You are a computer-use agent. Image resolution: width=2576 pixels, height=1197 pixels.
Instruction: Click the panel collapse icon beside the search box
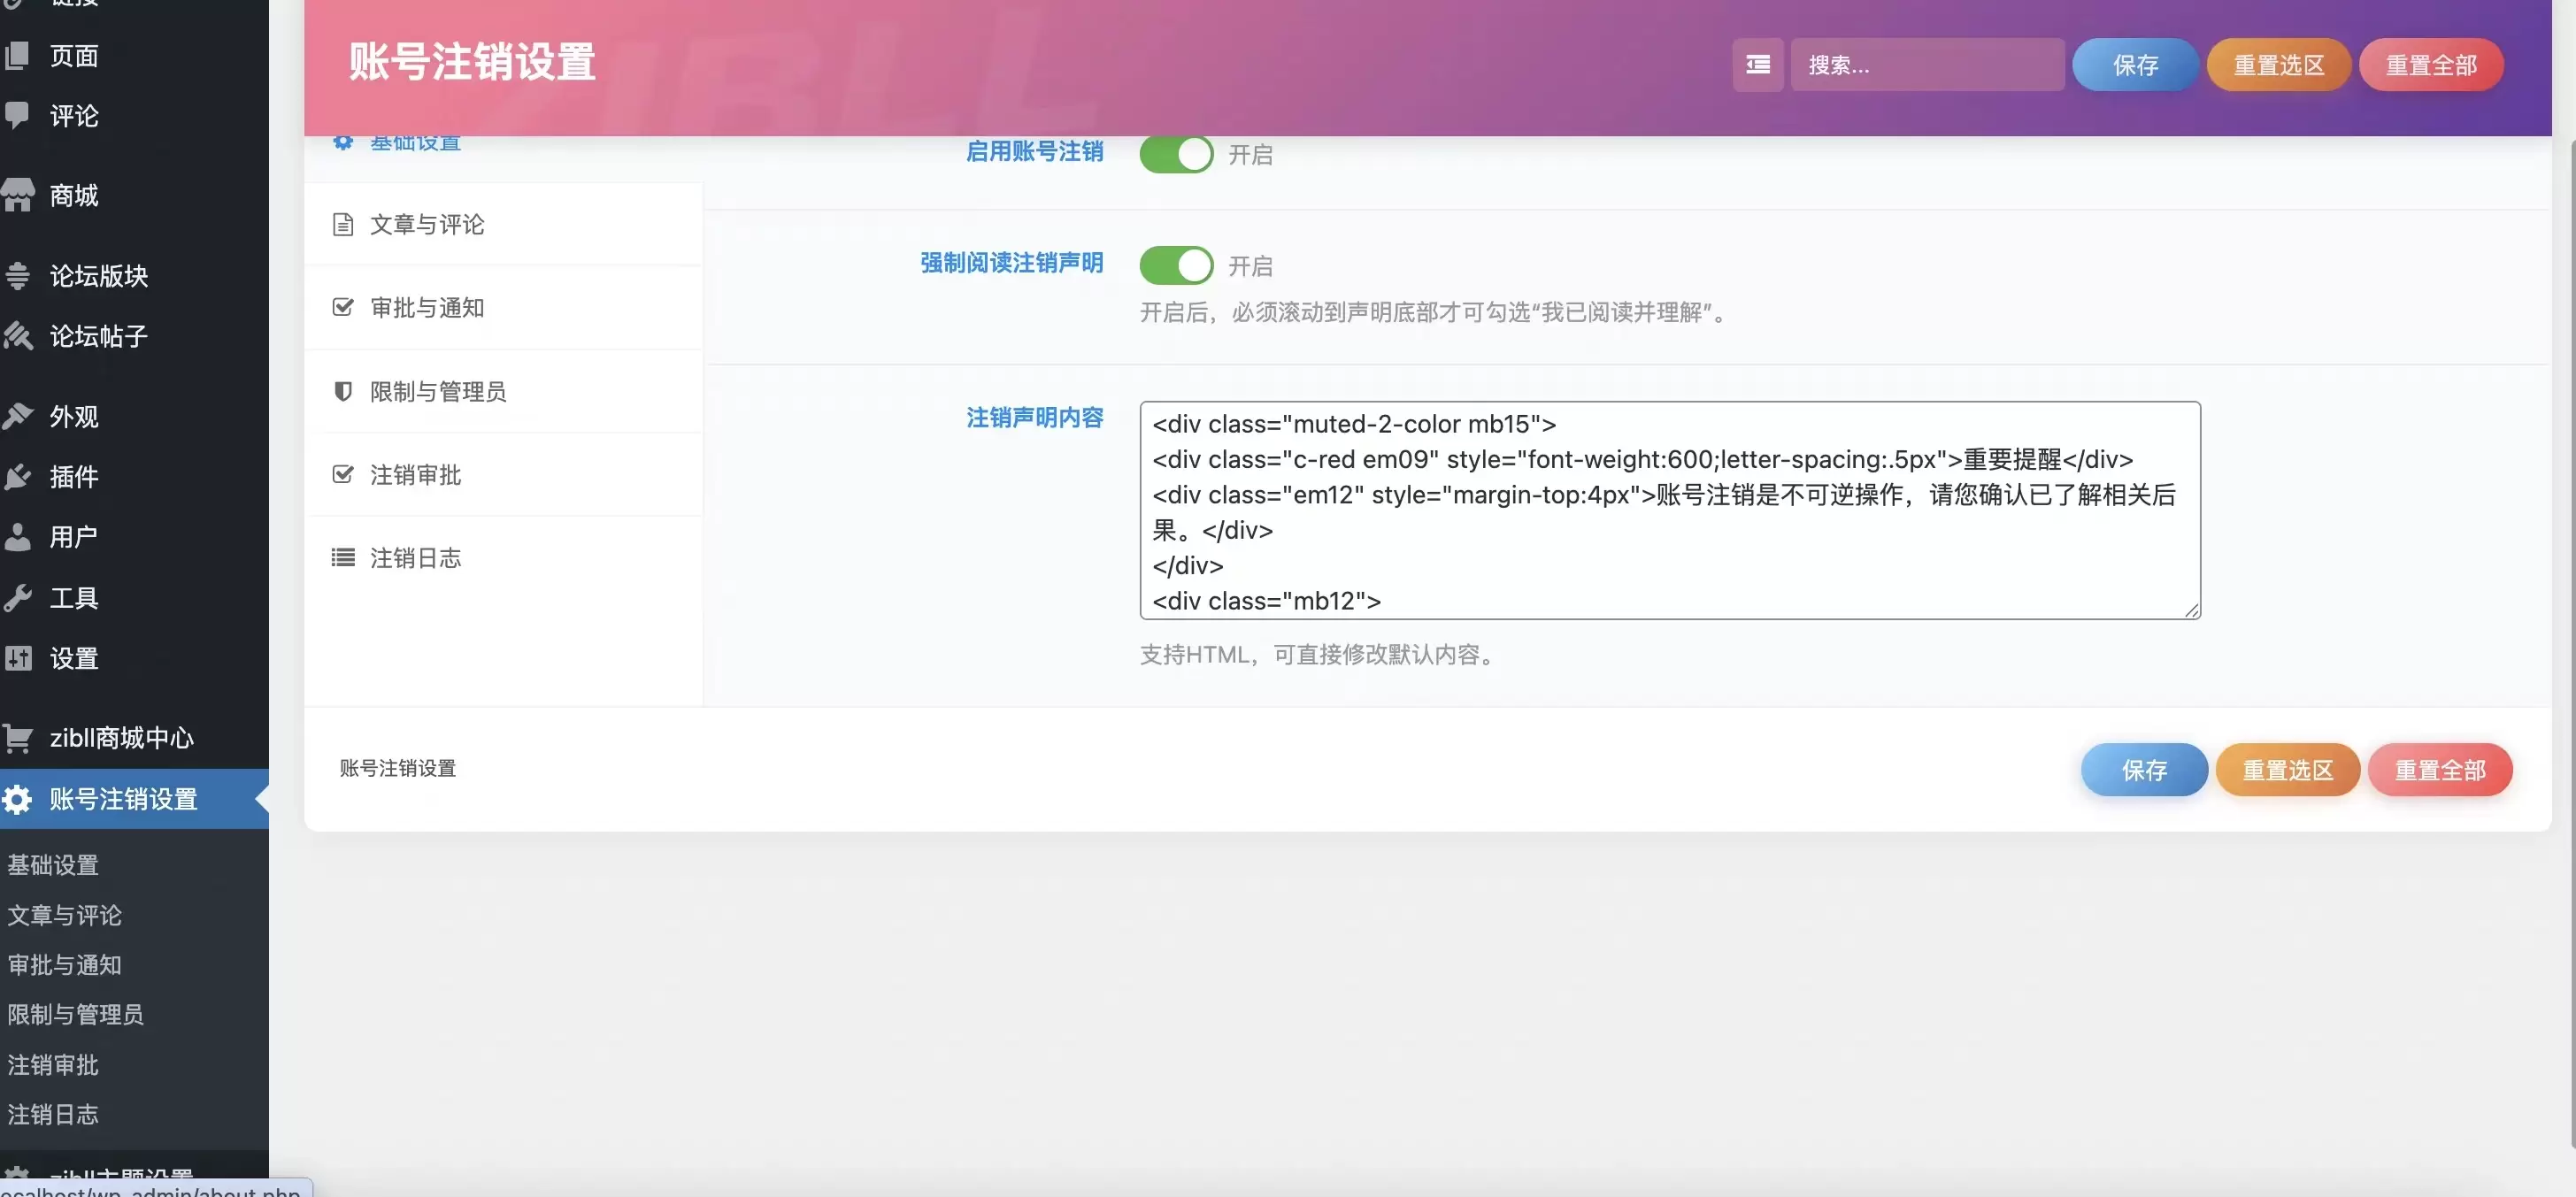pos(1757,64)
